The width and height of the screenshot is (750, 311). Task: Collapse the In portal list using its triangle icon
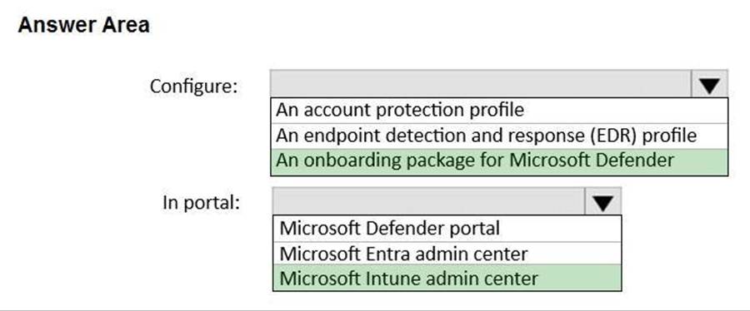point(602,202)
